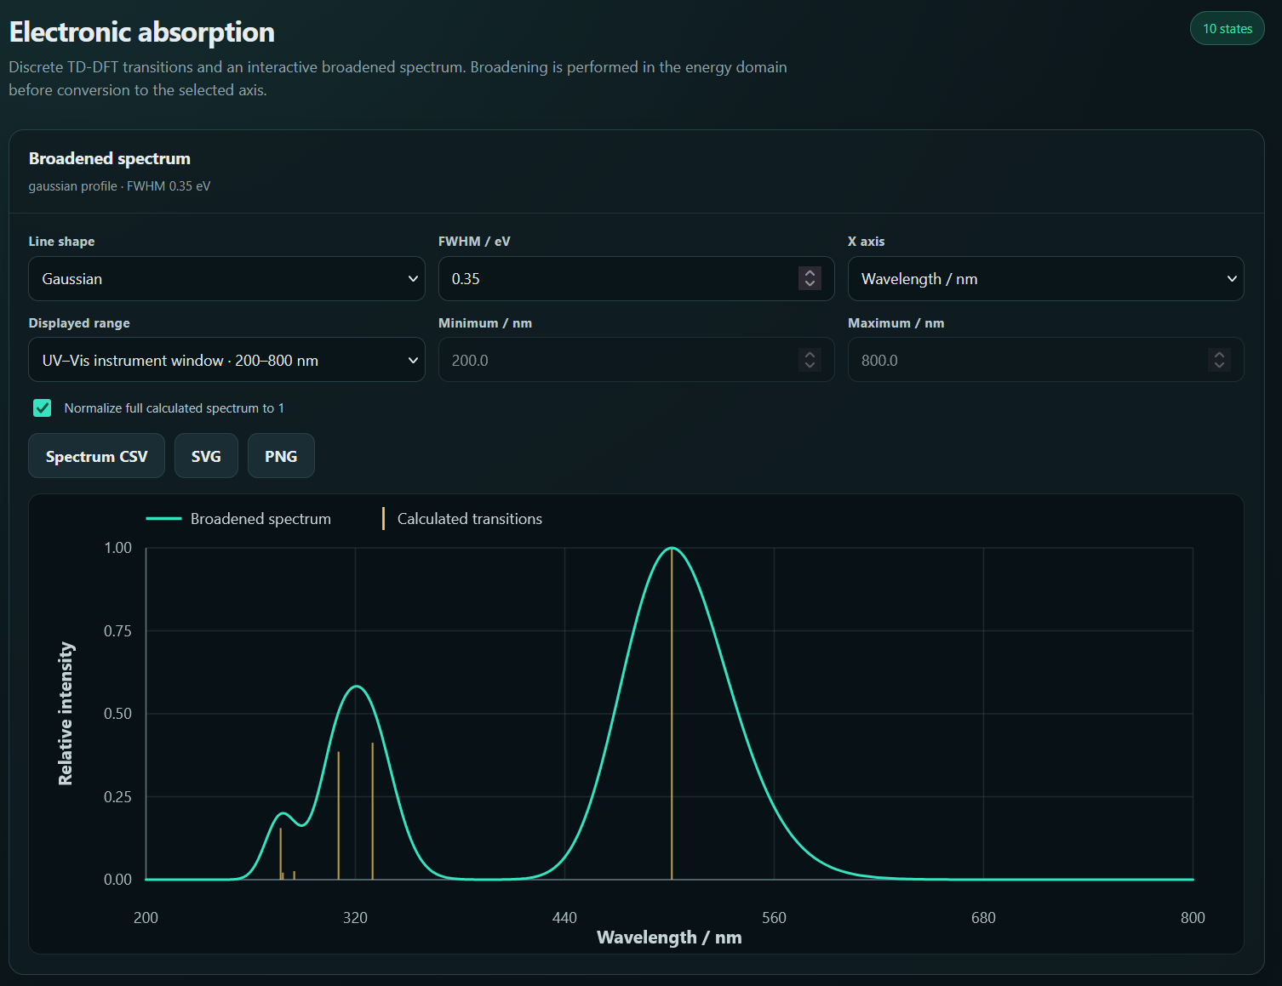
Task: Export the chart as SVG
Action: pyautogui.click(x=206, y=456)
